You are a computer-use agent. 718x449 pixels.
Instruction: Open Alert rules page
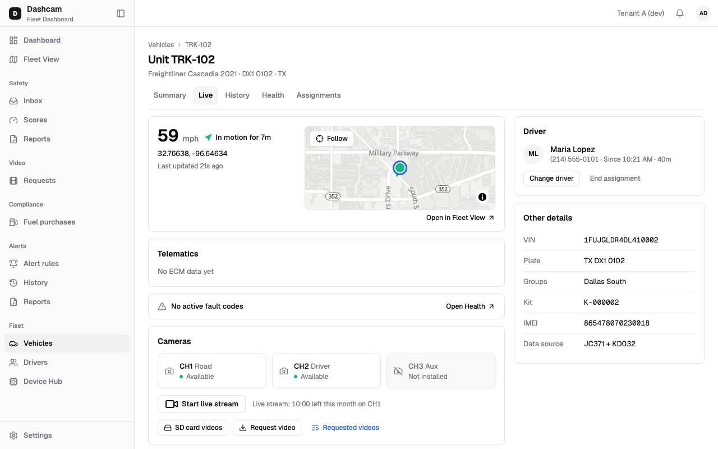coord(67,264)
